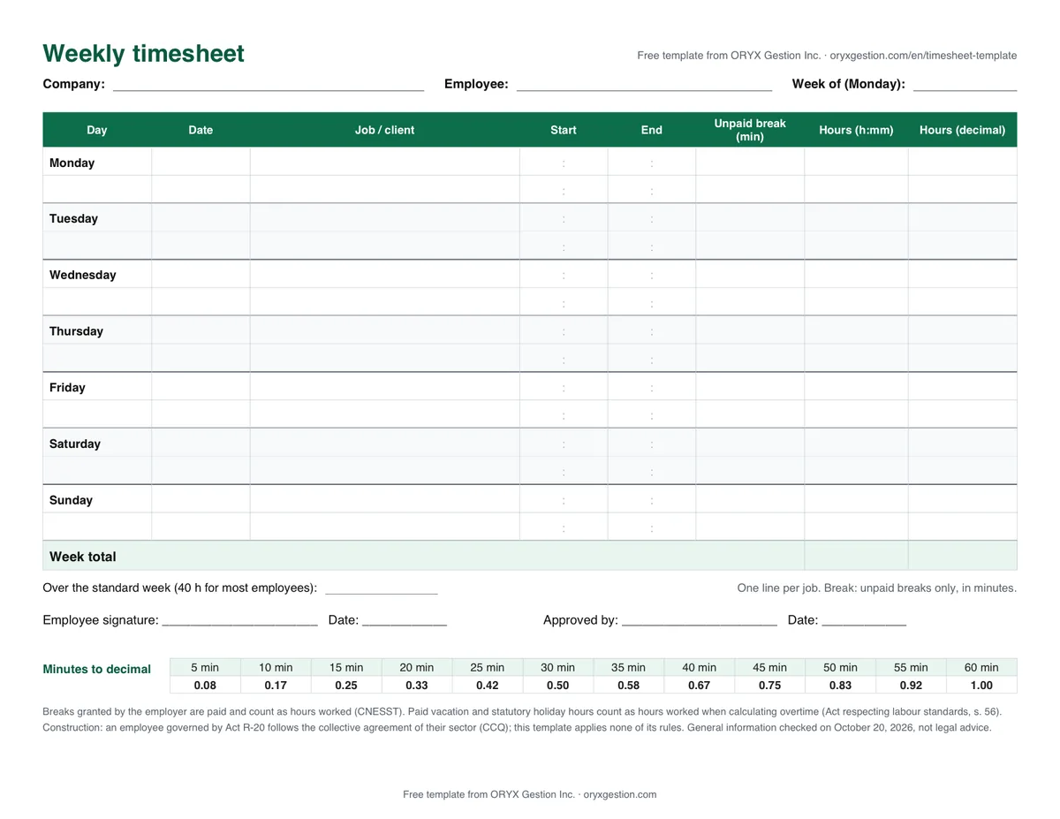Click the 'Start' column header
1060x819 pixels.
tap(564, 130)
